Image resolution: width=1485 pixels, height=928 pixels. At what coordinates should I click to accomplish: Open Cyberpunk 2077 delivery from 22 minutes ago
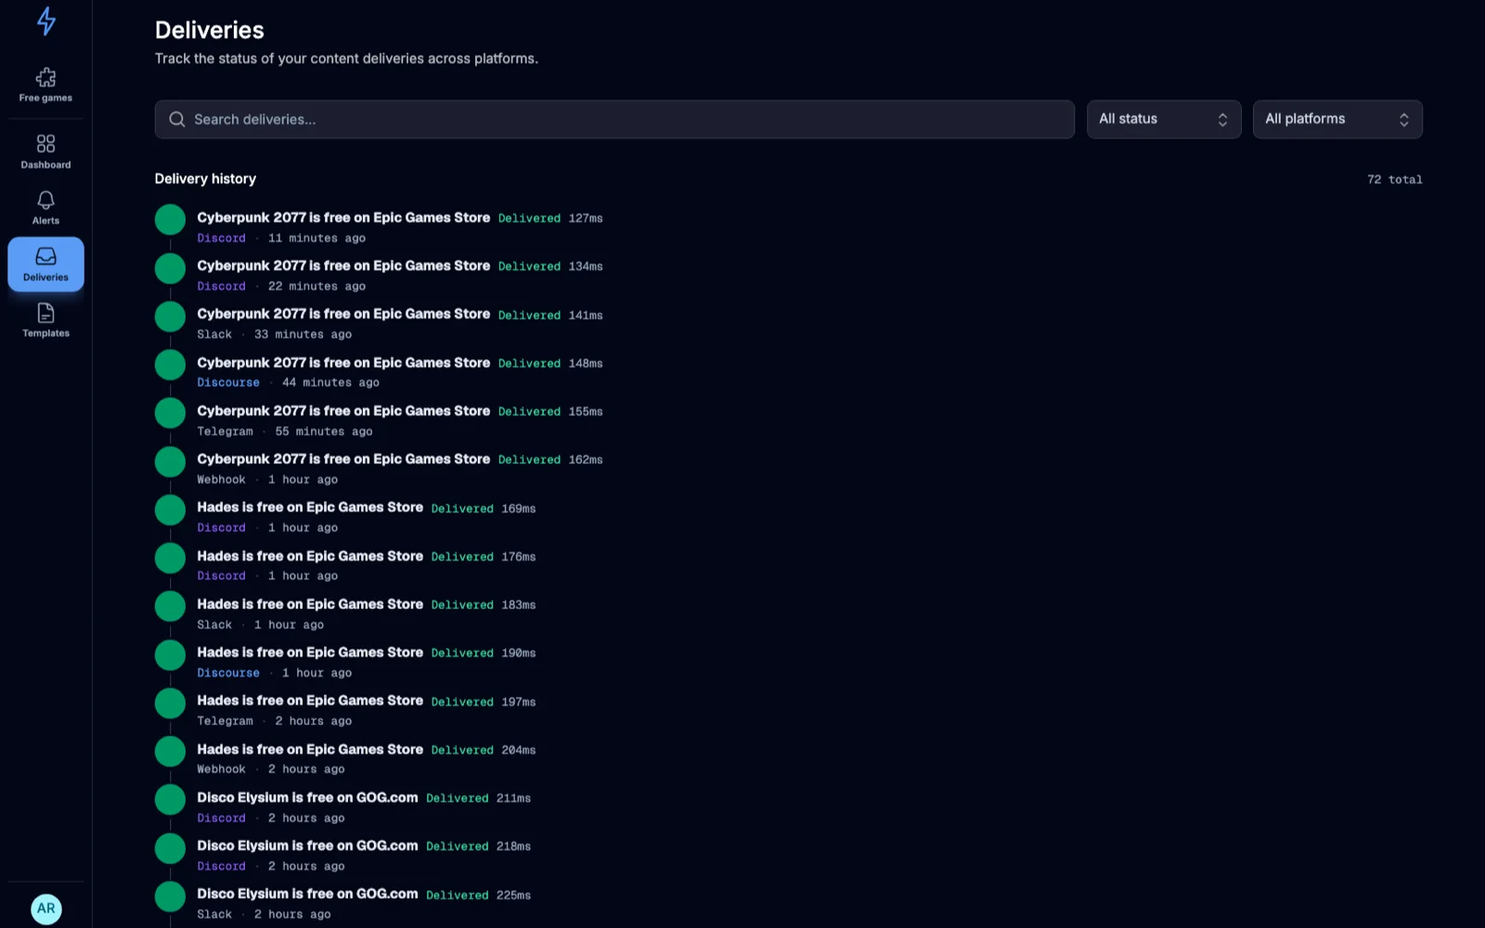coord(343,266)
